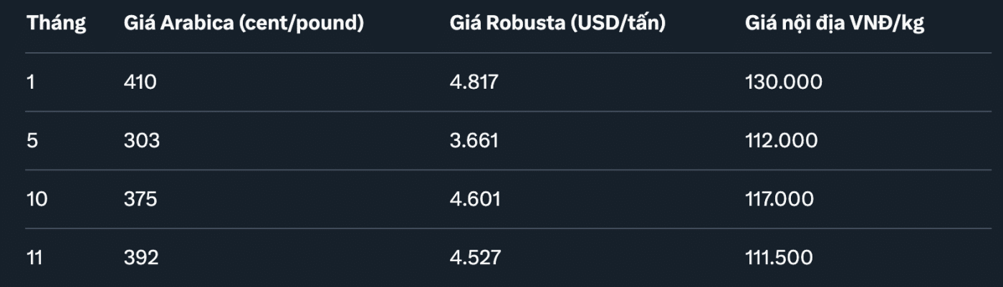Image resolution: width=1003 pixels, height=287 pixels.
Task: Click the Giá Arabica (cent/pound) header
Action: [x=244, y=24]
